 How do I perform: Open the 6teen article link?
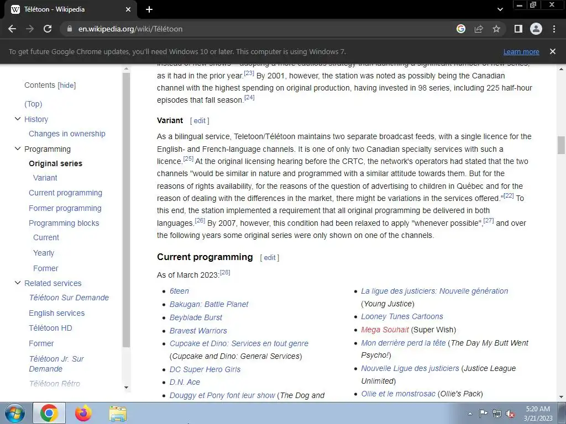[180, 291]
